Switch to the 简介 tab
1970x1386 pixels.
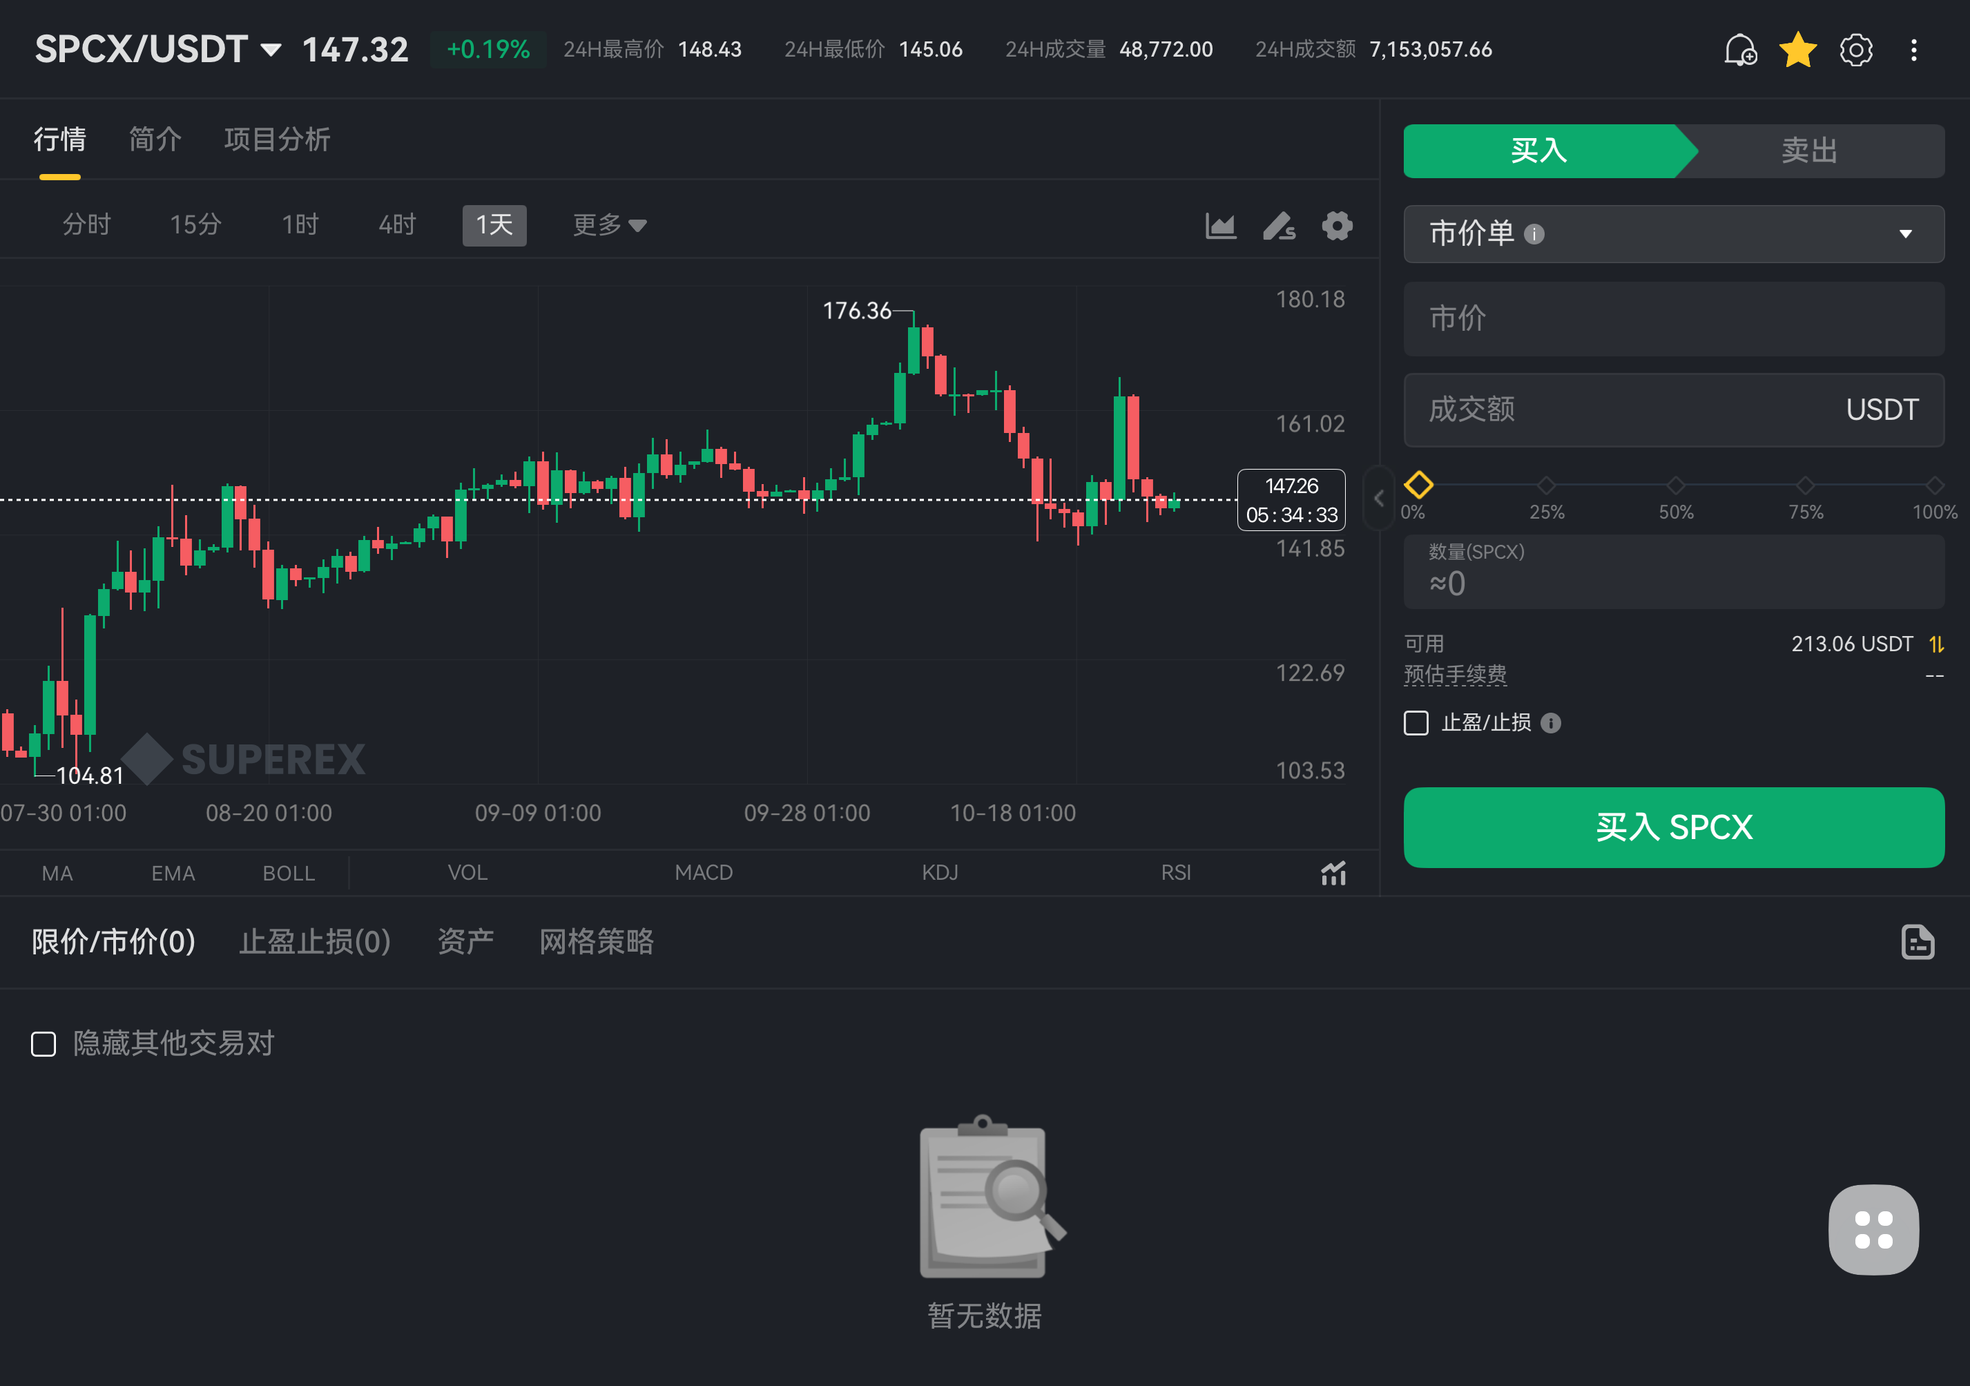tap(155, 139)
